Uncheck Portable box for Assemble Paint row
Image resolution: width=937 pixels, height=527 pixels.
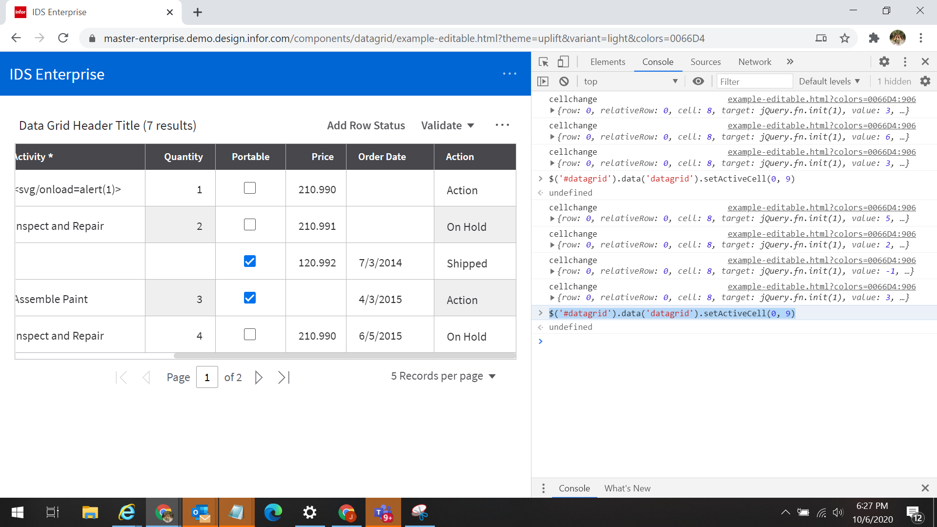[250, 298]
